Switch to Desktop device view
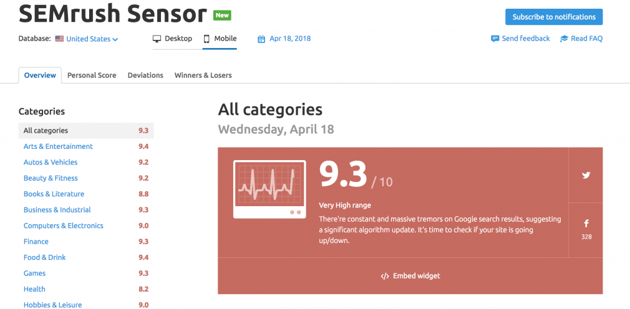 (x=172, y=39)
